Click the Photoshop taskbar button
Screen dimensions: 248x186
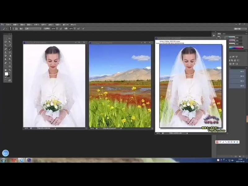(x=29, y=160)
